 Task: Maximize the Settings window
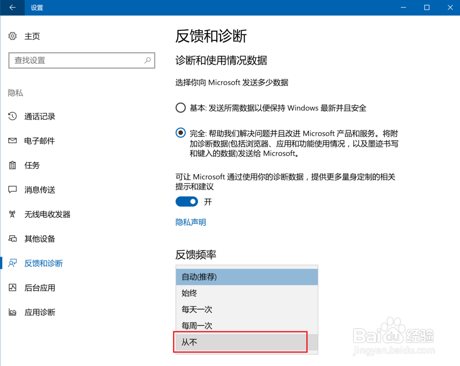tap(427, 8)
